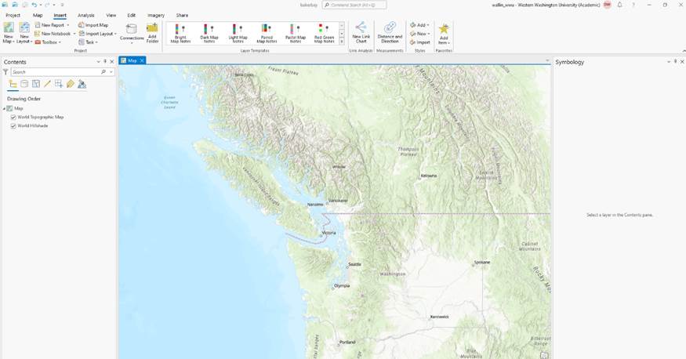The height and width of the screenshot is (359, 686).
Task: Click the Undo button in quick access
Action: pos(34,5)
